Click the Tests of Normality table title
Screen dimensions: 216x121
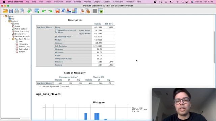[x=75, y=73]
